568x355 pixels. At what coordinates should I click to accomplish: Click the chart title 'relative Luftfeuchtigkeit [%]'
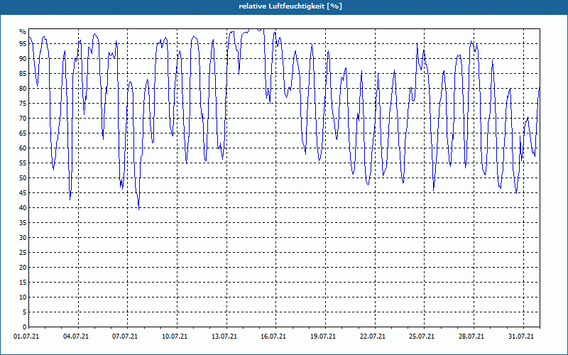[x=290, y=6]
